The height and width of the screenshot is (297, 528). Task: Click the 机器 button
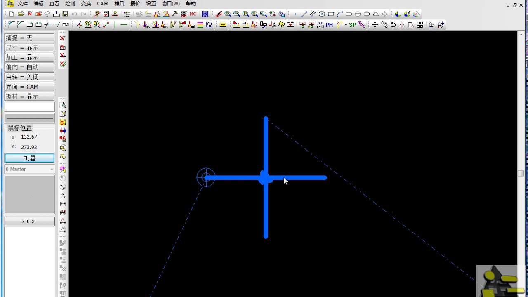point(30,158)
